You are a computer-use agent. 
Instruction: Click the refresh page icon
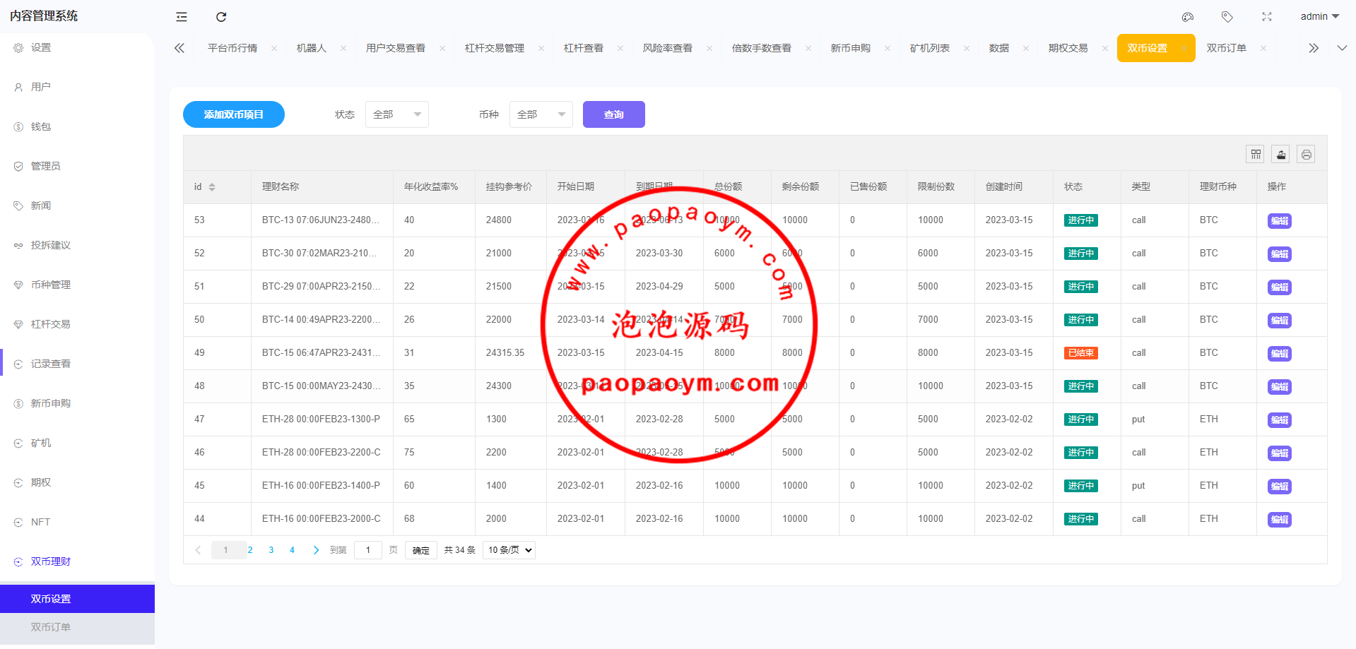pyautogui.click(x=221, y=17)
